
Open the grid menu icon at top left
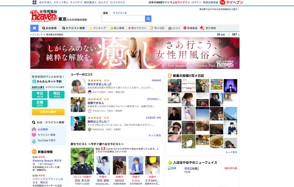coord(34,2)
